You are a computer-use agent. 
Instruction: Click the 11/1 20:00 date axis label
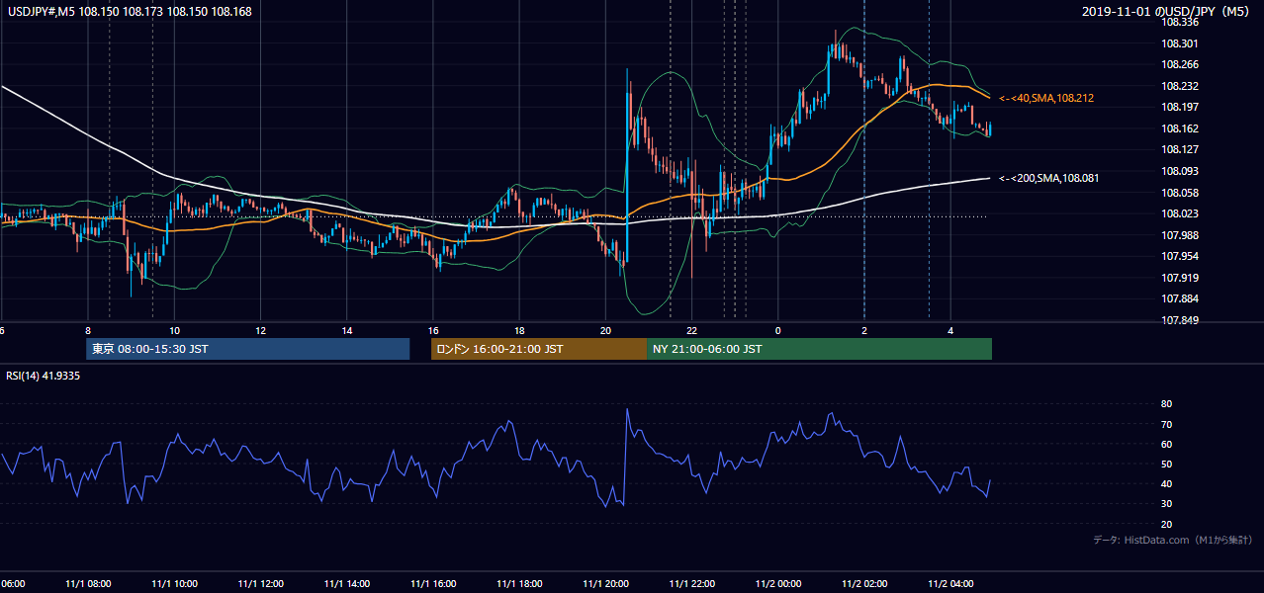(x=604, y=584)
